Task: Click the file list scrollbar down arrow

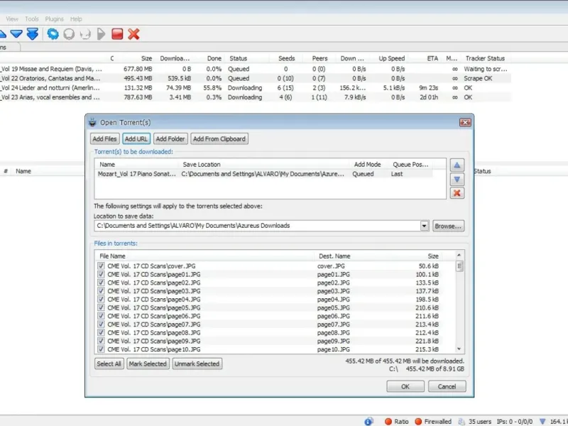Action: [x=459, y=349]
